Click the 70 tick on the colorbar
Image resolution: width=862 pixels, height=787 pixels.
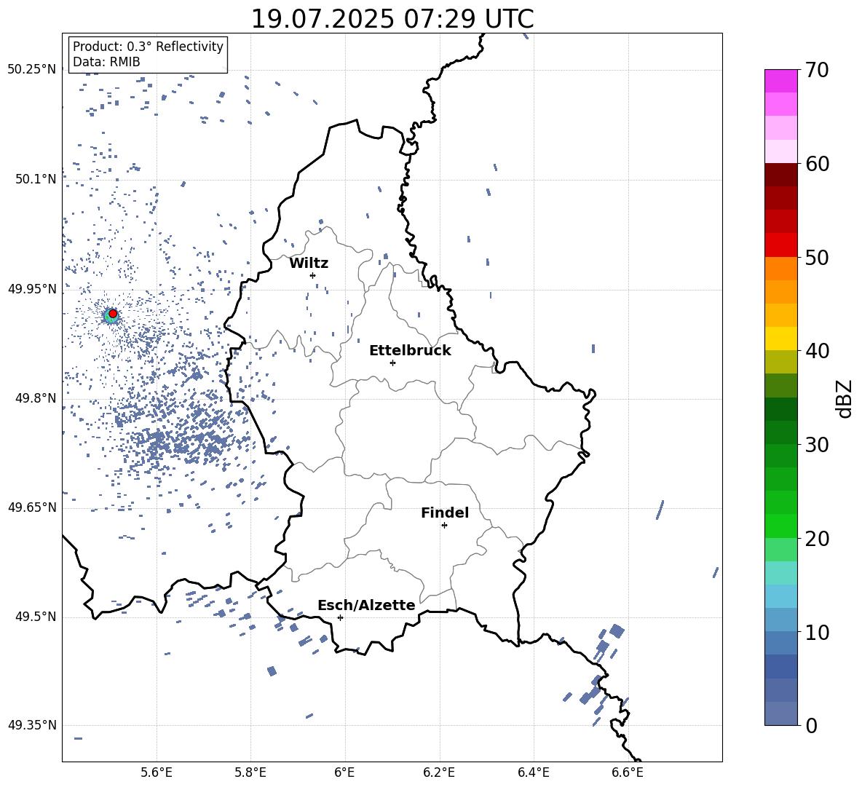pos(817,70)
